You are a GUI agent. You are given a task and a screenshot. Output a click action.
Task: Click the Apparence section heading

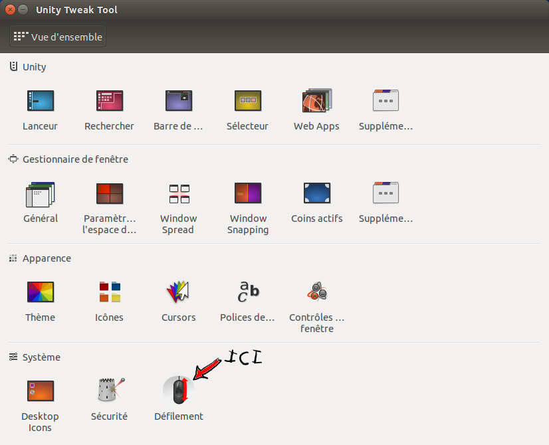coord(47,258)
